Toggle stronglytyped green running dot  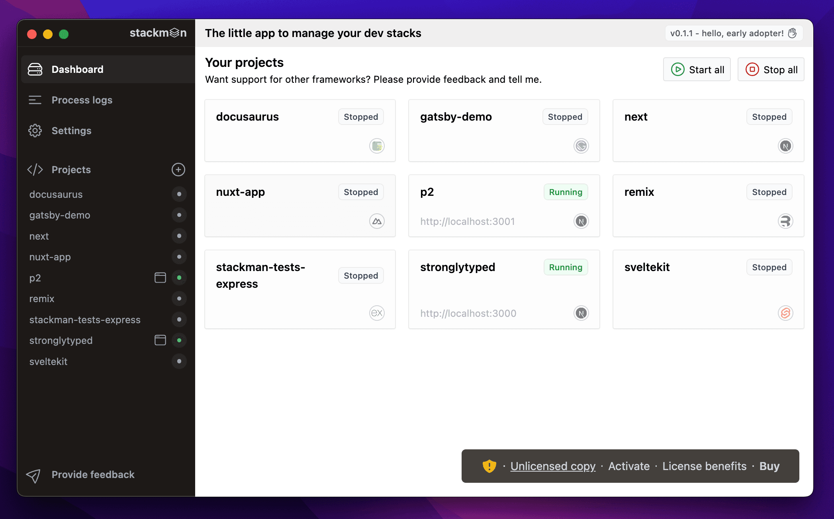point(179,340)
